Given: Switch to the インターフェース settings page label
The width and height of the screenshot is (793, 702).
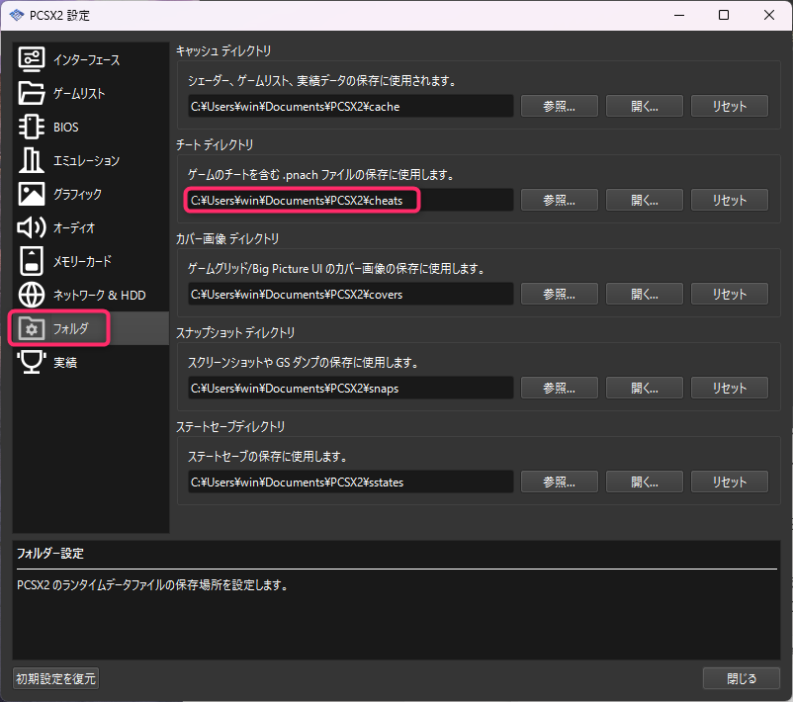Looking at the screenshot, I should pos(87,59).
